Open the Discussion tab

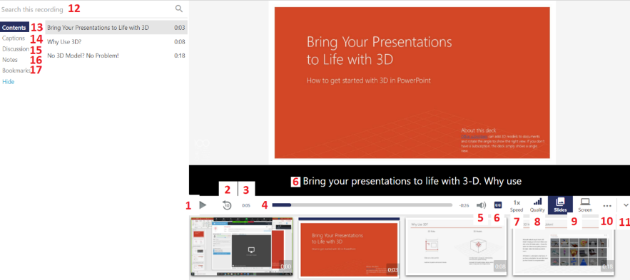coord(15,49)
